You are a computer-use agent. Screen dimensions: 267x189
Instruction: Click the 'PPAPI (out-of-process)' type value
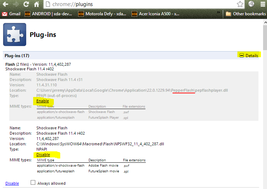(57, 96)
